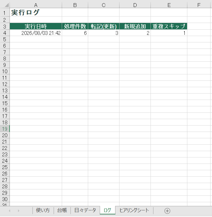212x217 pixels.
Task: Click the Select All corner triangle
Action: (7, 5)
